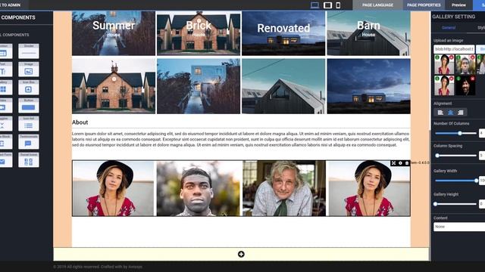Click green icon on bearded man thumbnail
485x272 pixels.
coord(458,79)
